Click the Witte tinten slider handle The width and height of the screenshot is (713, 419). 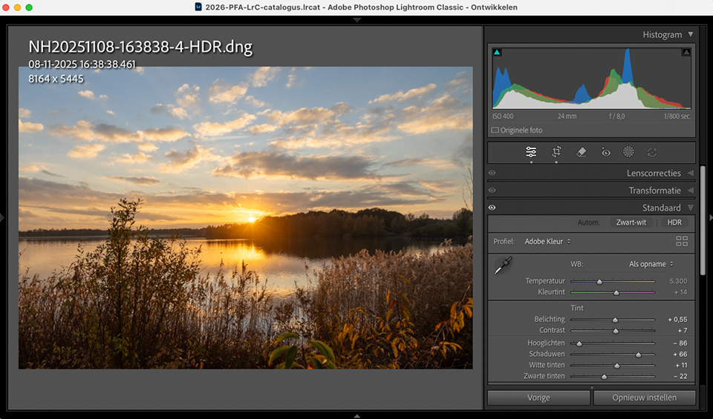click(x=617, y=366)
